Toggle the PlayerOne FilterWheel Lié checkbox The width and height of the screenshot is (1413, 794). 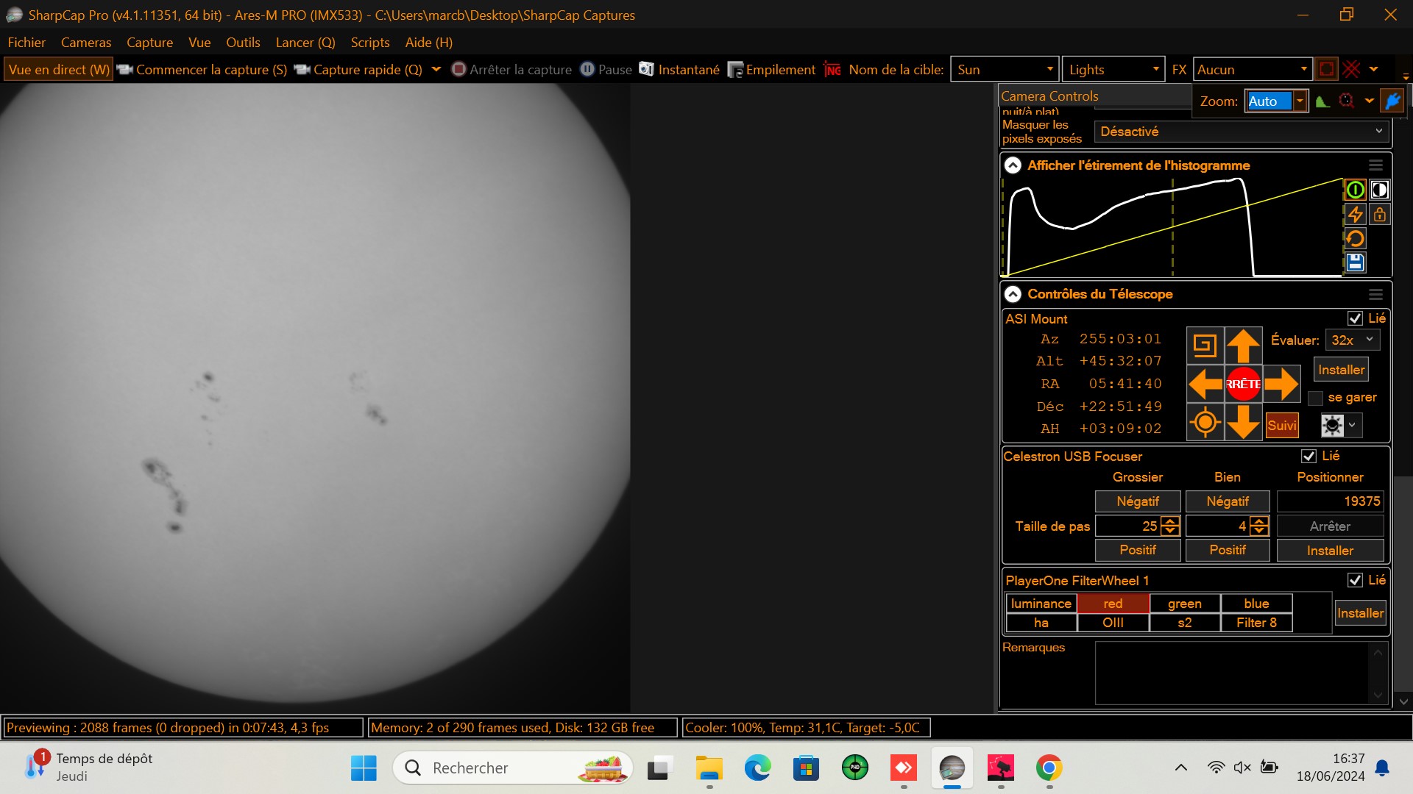click(1355, 580)
